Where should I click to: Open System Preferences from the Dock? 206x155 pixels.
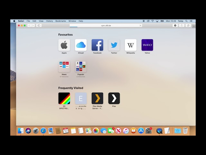(x=148, y=131)
